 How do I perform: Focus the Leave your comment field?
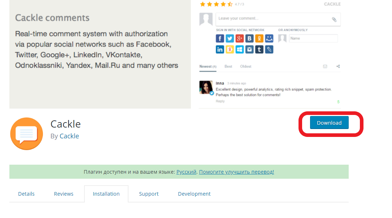(278, 19)
